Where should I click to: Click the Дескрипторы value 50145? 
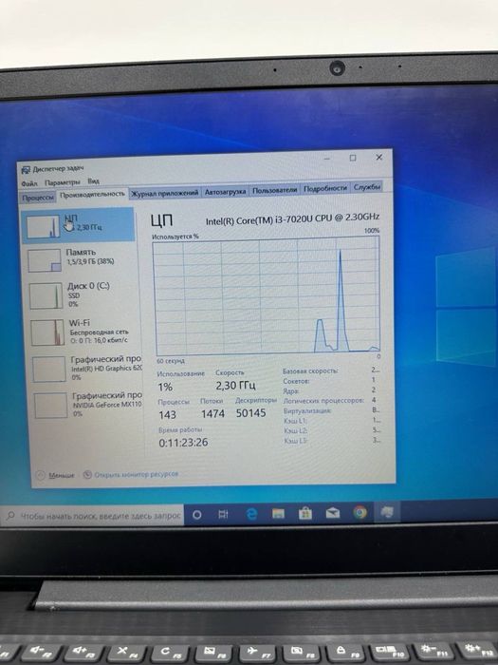pyautogui.click(x=250, y=413)
